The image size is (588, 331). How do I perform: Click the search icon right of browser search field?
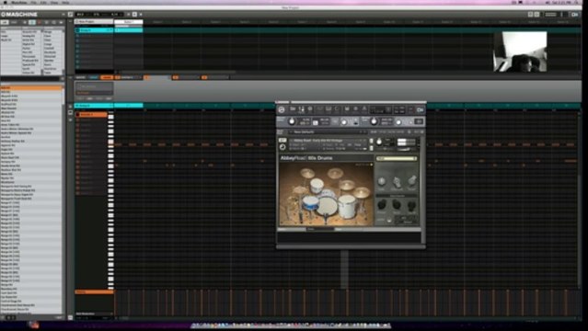pos(63,79)
